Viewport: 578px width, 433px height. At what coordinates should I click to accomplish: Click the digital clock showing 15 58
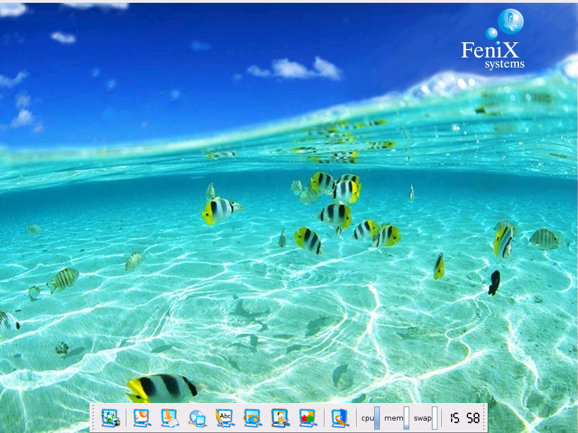465,418
